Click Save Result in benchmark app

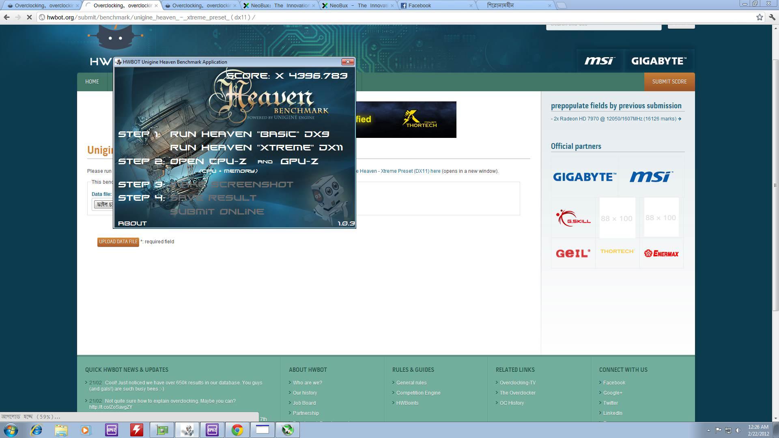[x=213, y=198]
